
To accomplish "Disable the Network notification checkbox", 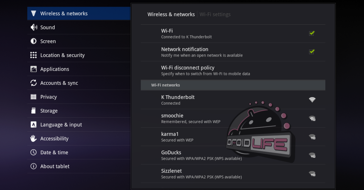I will pyautogui.click(x=312, y=52).
